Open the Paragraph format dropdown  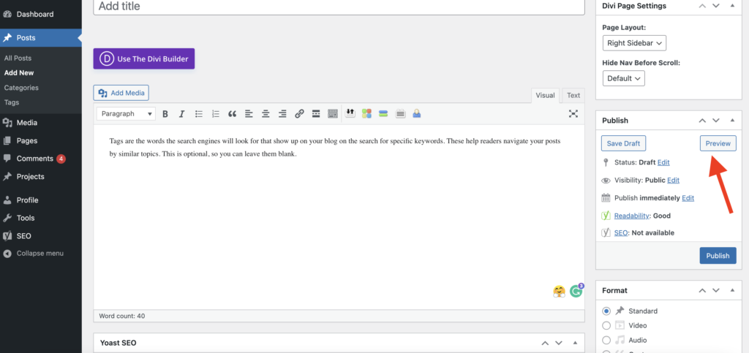[127, 114]
